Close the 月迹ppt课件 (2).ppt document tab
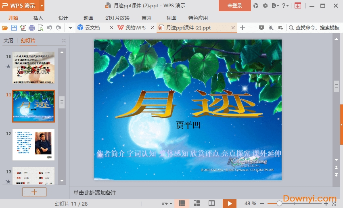 (x=233, y=28)
